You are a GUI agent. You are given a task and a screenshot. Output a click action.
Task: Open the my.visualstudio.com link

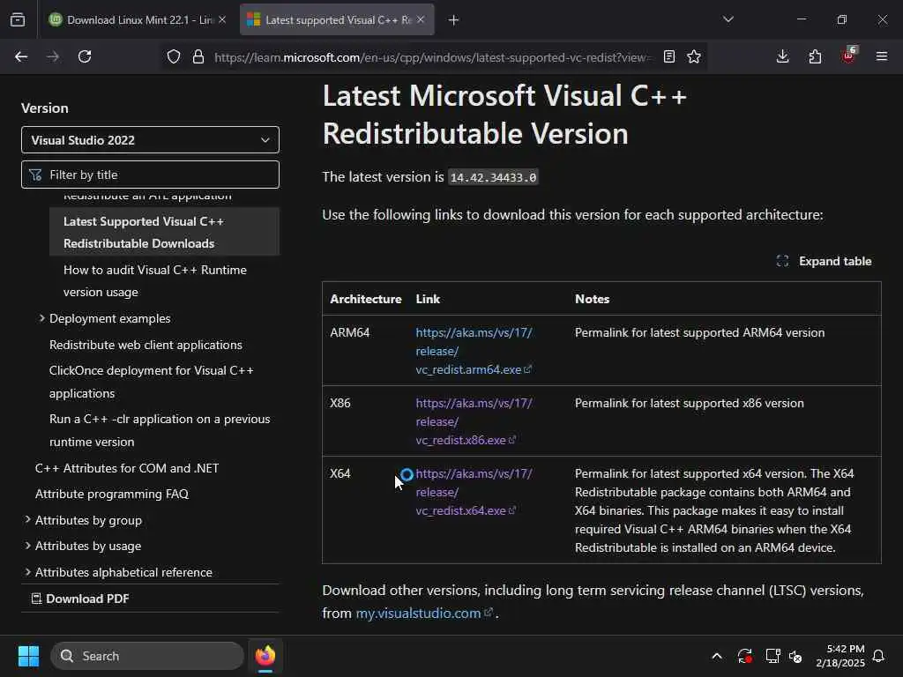424,614
